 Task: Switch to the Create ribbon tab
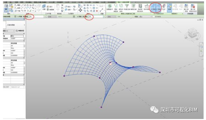(x=6, y=2)
